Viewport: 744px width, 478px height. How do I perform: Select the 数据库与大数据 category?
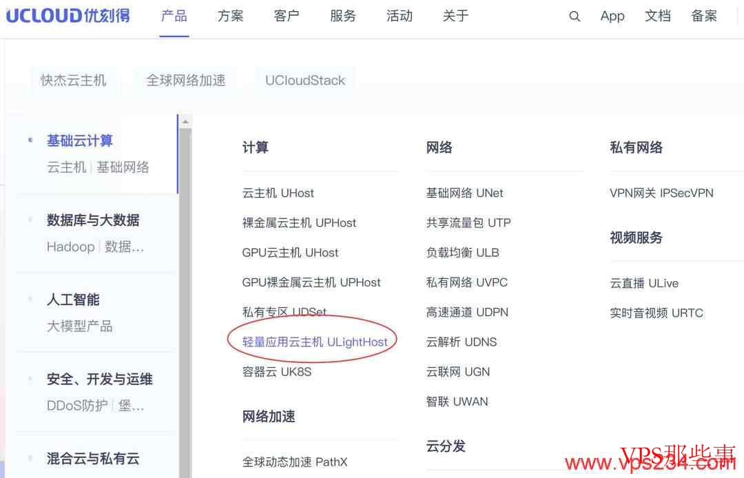coord(93,220)
